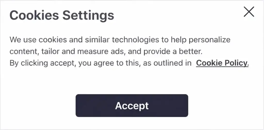
Task: Click the X icon in the corner
Action: click(x=249, y=12)
